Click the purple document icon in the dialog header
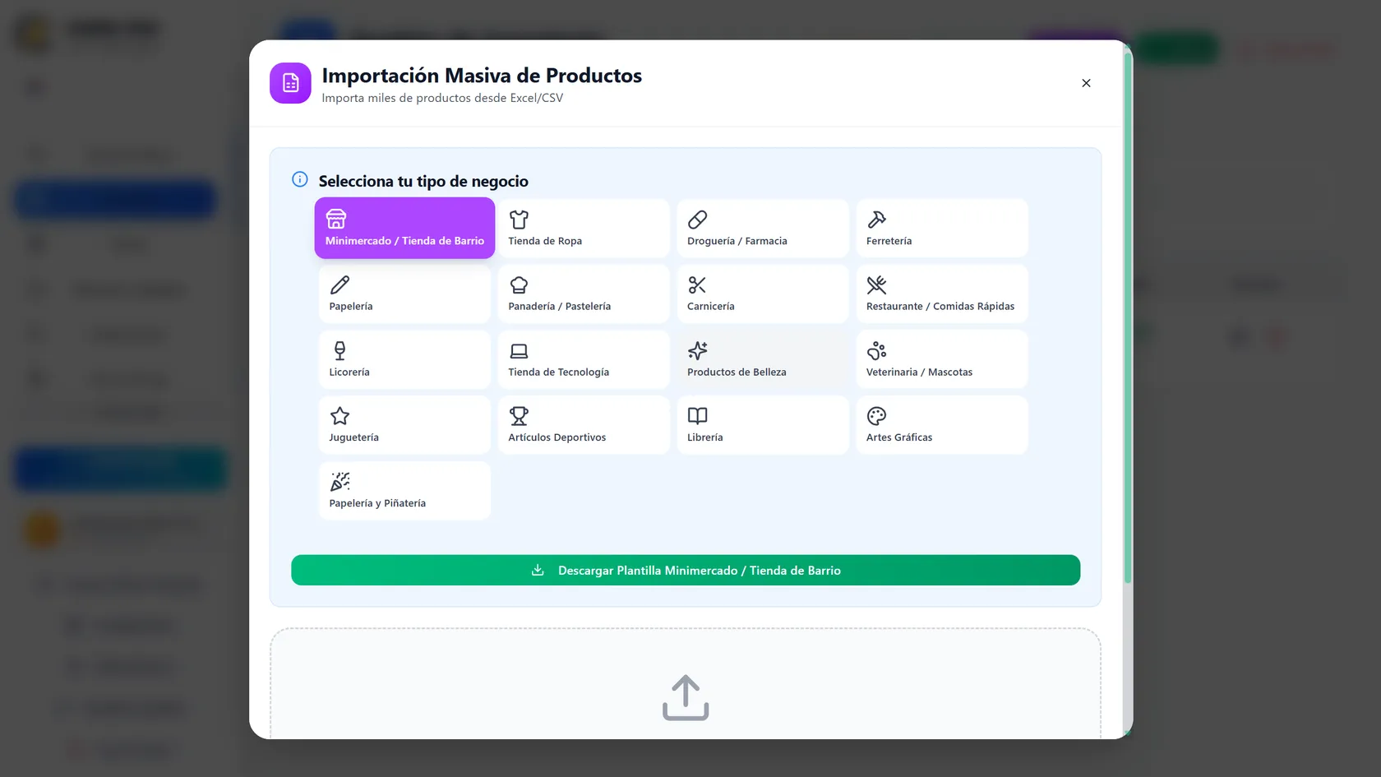This screenshot has height=777, width=1381. [x=290, y=83]
